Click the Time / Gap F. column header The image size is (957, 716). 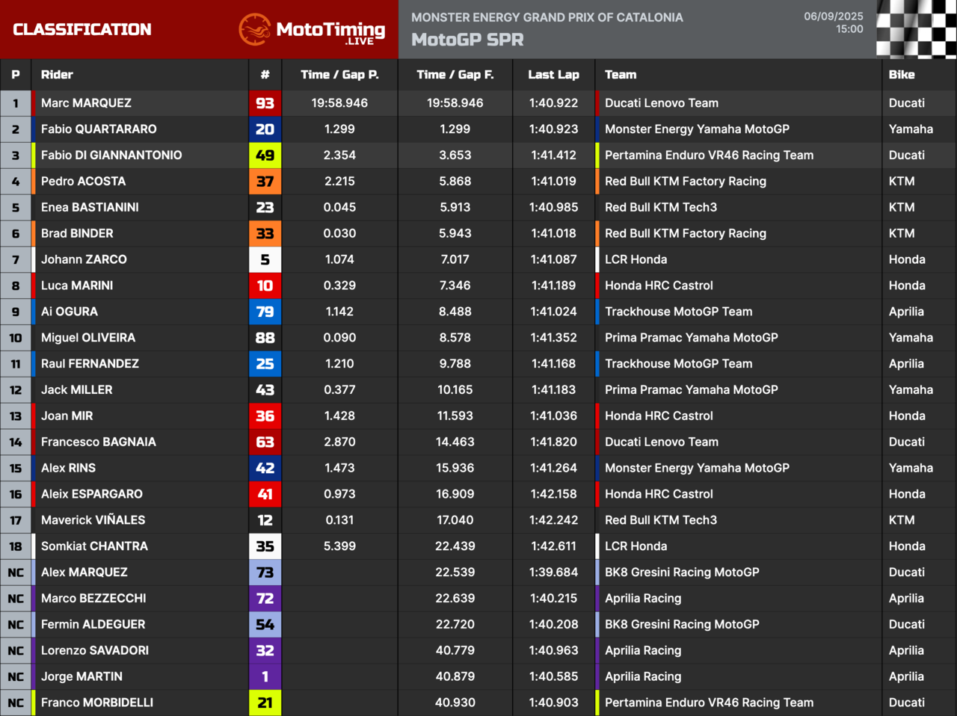tap(455, 75)
